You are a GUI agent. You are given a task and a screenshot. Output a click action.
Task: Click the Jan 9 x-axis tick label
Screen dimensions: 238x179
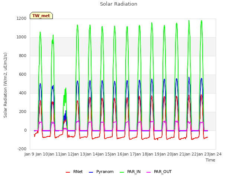(x=29, y=154)
